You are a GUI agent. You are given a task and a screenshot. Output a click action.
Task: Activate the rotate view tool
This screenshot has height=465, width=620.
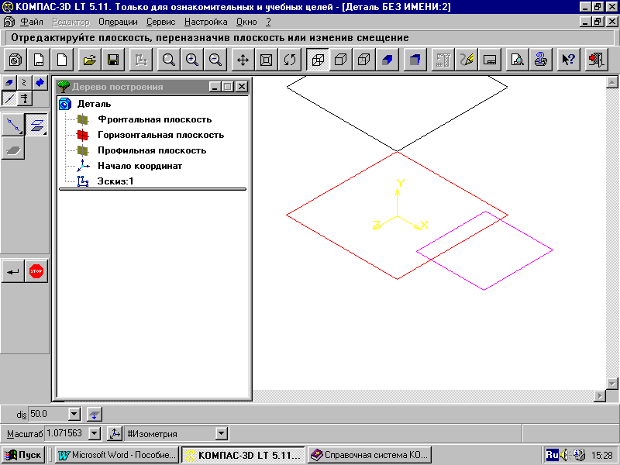pyautogui.click(x=289, y=60)
